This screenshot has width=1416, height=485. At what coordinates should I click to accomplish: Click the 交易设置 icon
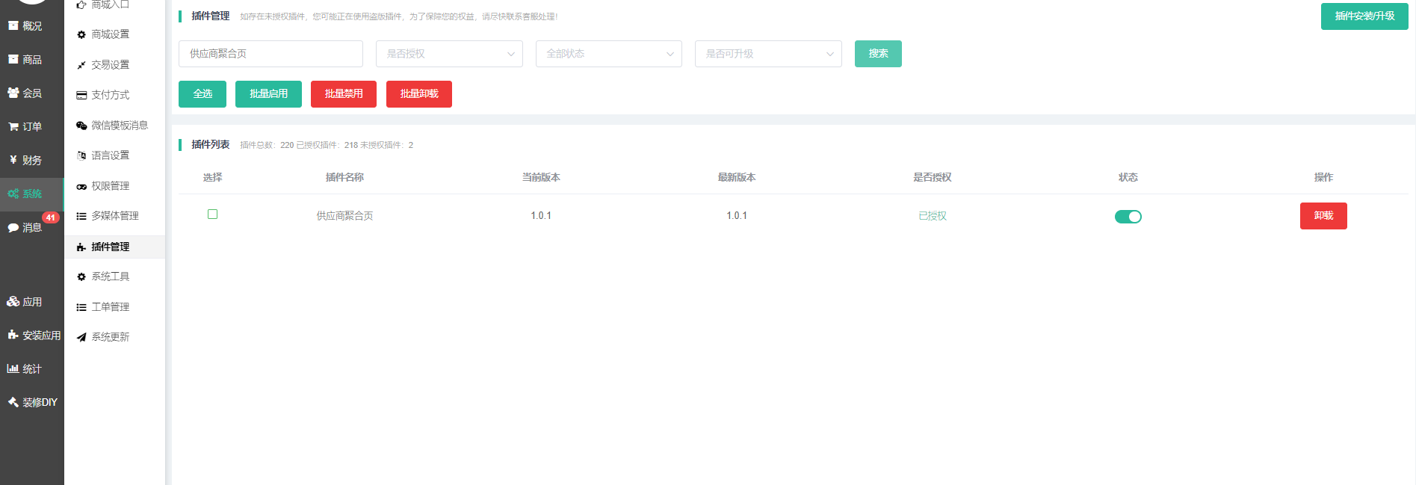click(81, 65)
